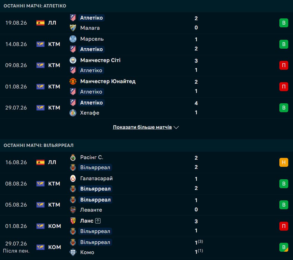
Task: Click the orange Н draw badge
Action: (x=284, y=162)
